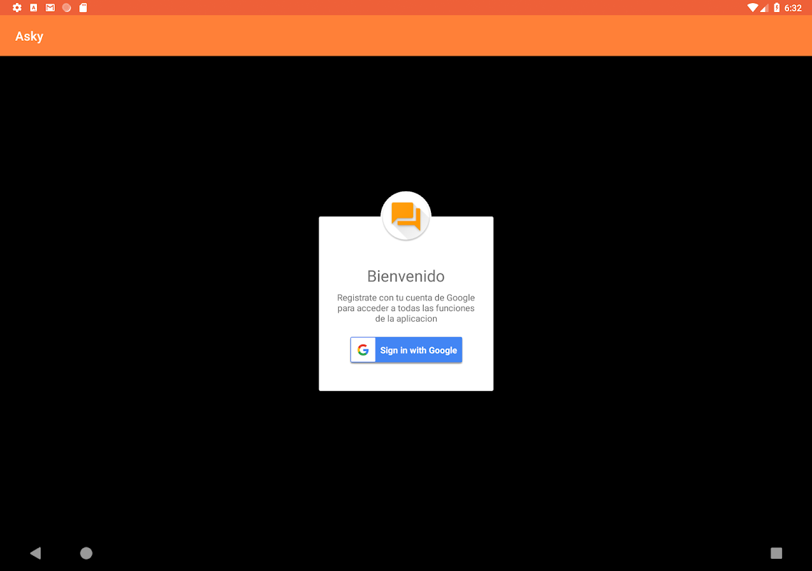Tap the cellular signal strength icon
Screen dimensions: 812x571
click(x=764, y=7)
